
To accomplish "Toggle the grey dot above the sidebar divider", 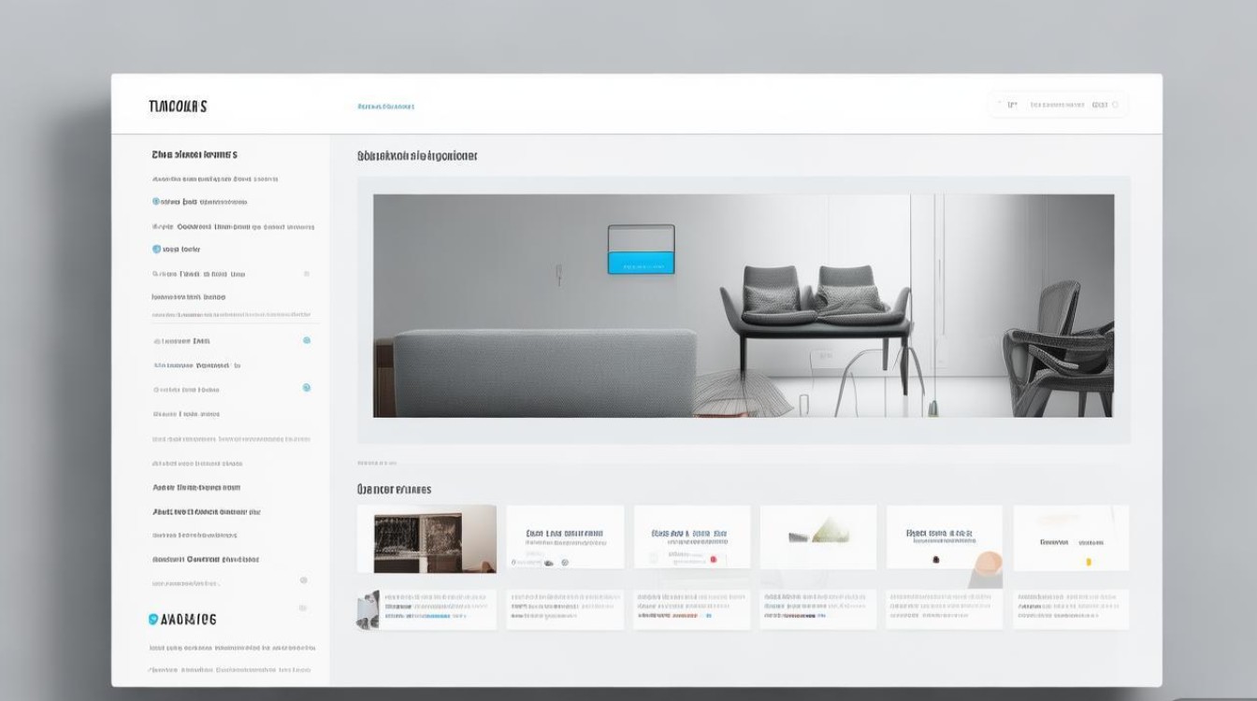I will click(306, 274).
